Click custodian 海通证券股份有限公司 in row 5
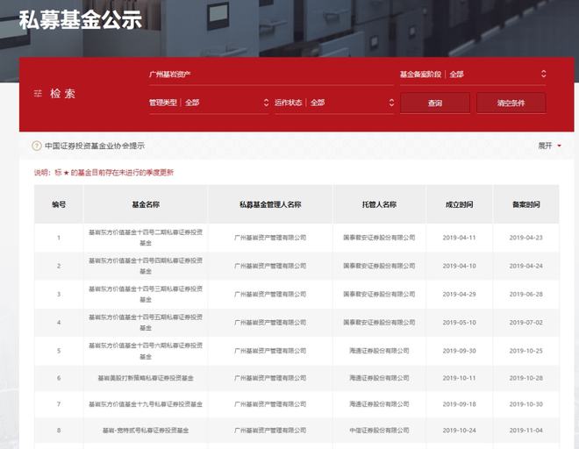The height and width of the screenshot is (449, 579). pyautogui.click(x=379, y=351)
